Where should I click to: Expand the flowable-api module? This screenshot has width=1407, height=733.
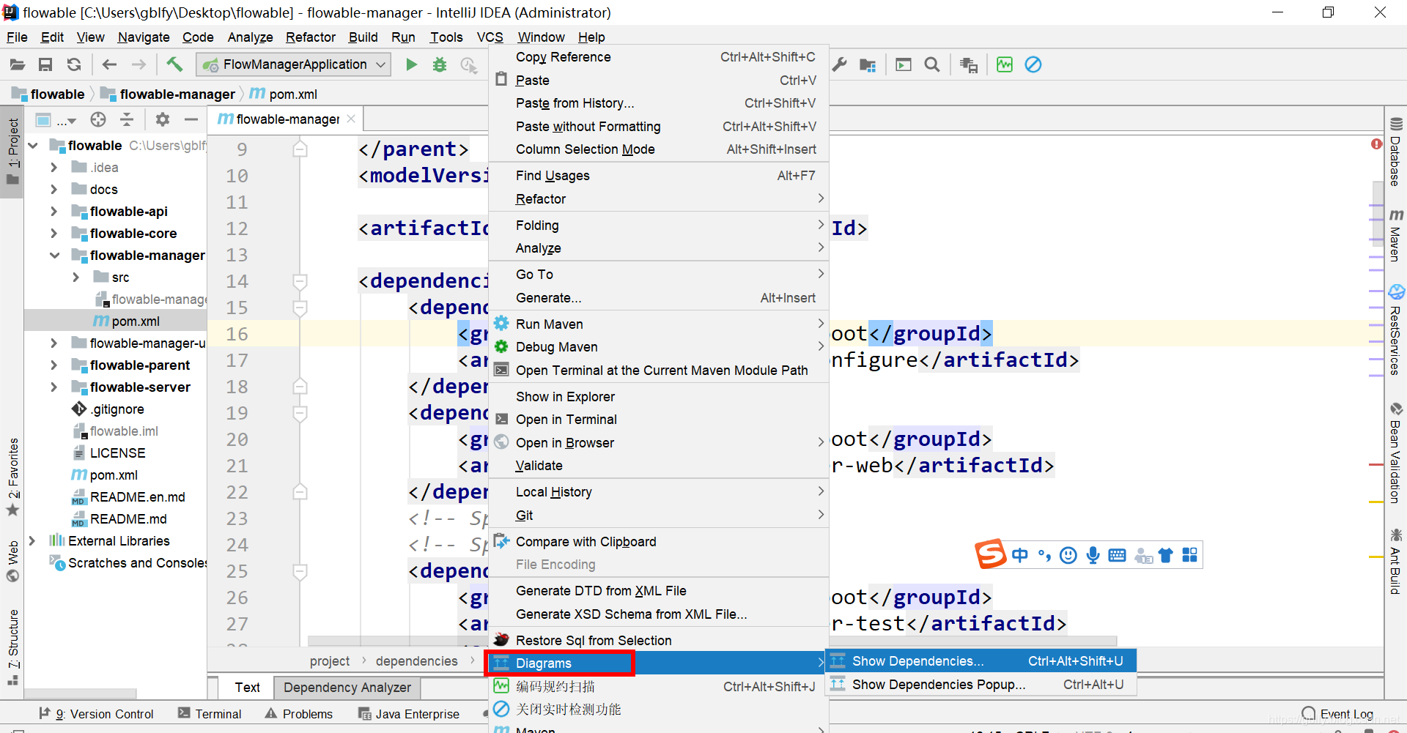coord(53,212)
